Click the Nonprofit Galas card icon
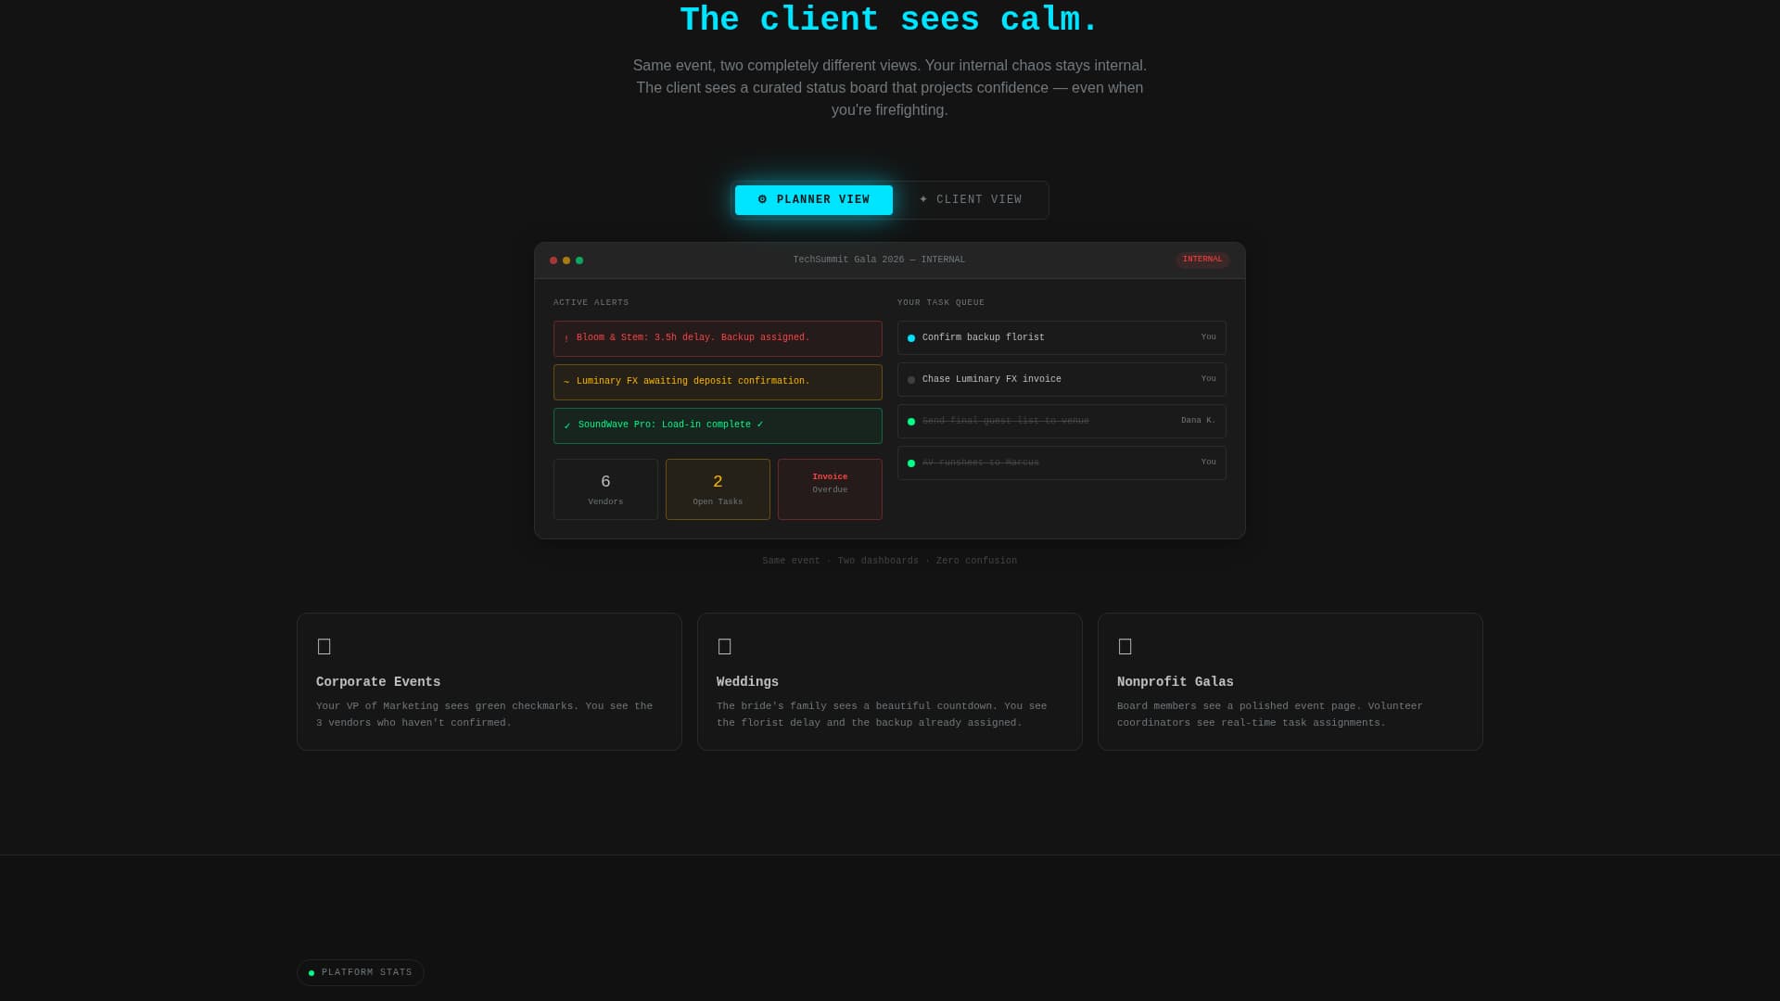This screenshot has width=1780, height=1001. pyautogui.click(x=1125, y=646)
